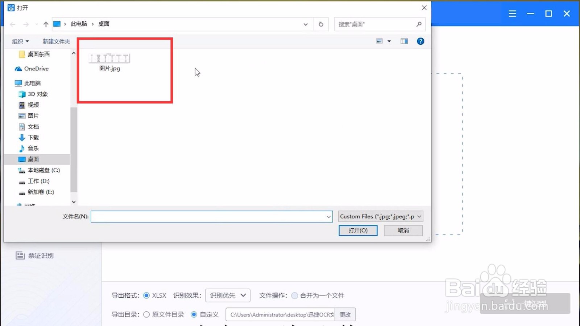Close the 打开 dialog with X

[424, 8]
